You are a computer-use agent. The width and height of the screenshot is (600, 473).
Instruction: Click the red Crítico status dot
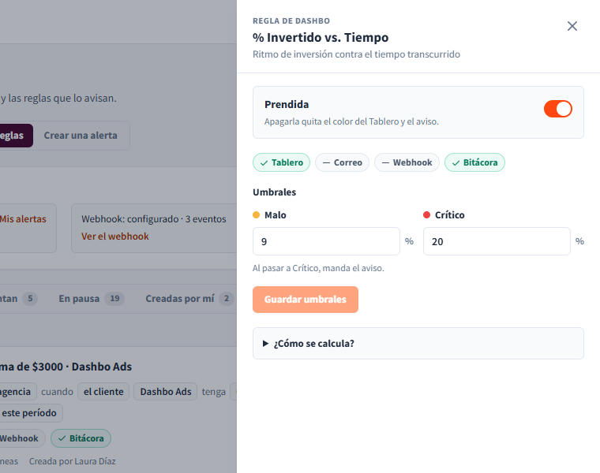[426, 215]
